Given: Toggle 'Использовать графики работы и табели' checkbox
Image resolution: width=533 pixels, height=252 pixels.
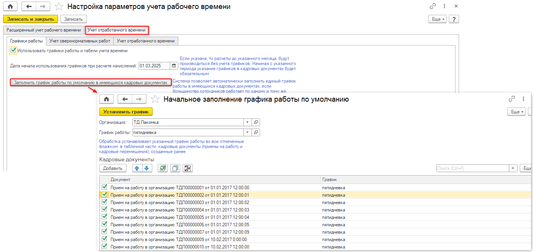Looking at the screenshot, I should [13, 50].
